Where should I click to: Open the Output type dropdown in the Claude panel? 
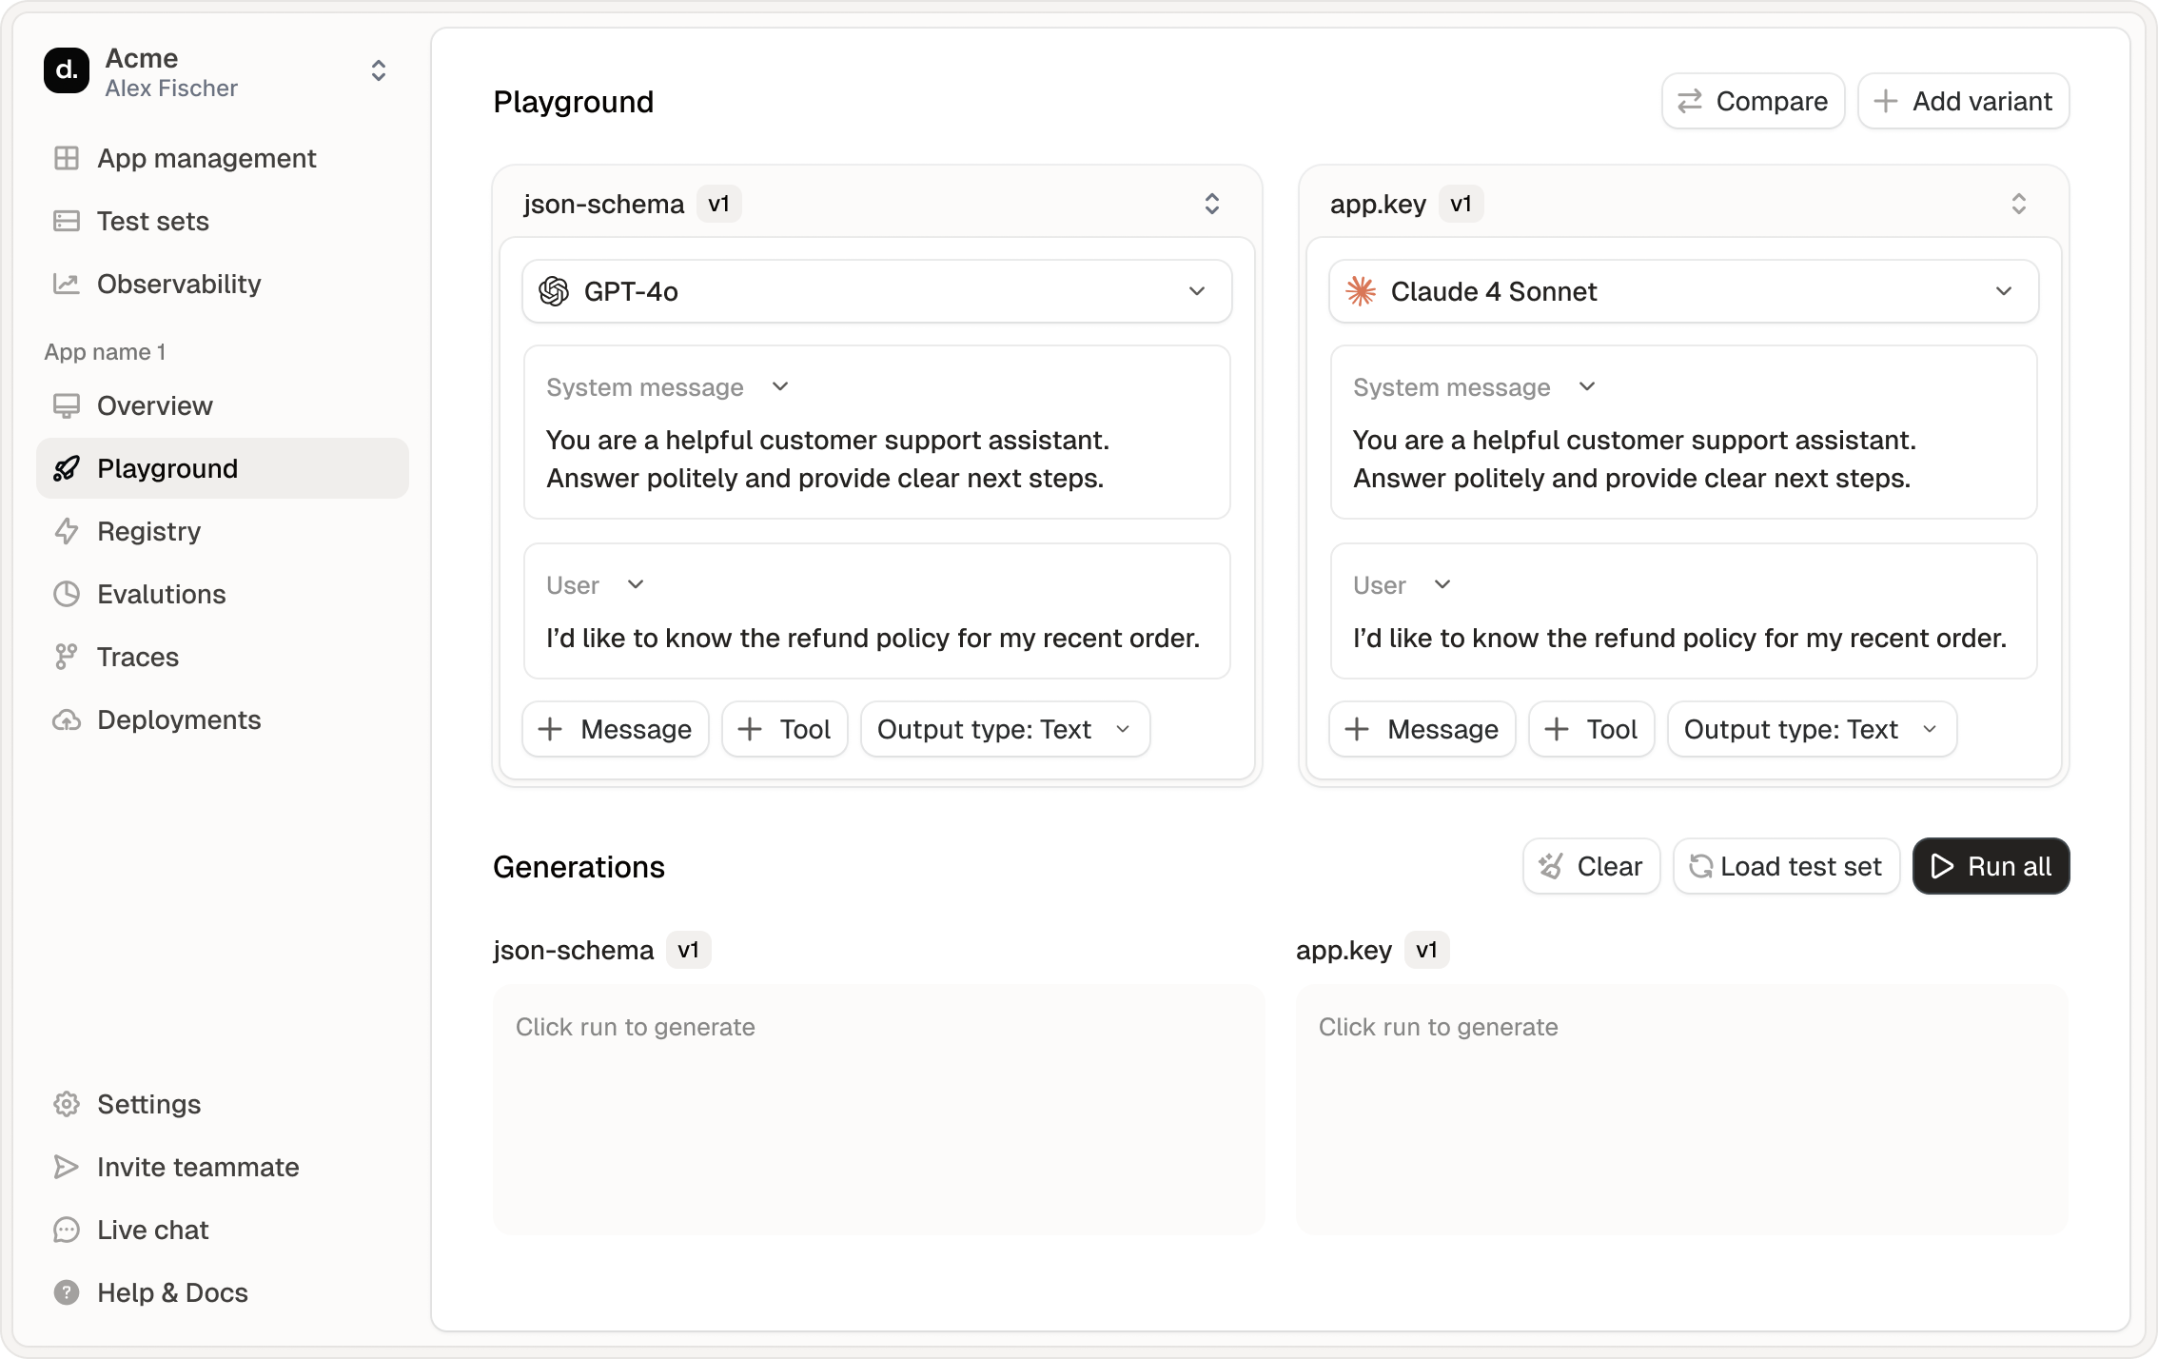(1810, 729)
